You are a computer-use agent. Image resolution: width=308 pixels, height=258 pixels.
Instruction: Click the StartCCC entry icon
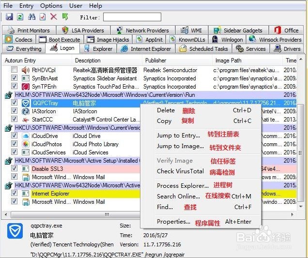26,120
